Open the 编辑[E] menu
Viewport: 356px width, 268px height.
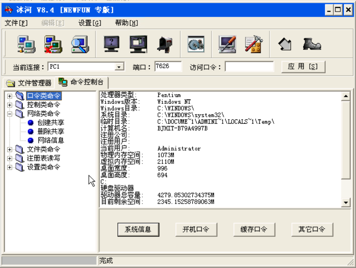(x=53, y=23)
